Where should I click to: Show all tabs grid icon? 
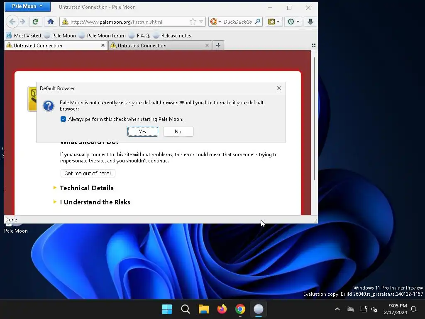pos(314,45)
